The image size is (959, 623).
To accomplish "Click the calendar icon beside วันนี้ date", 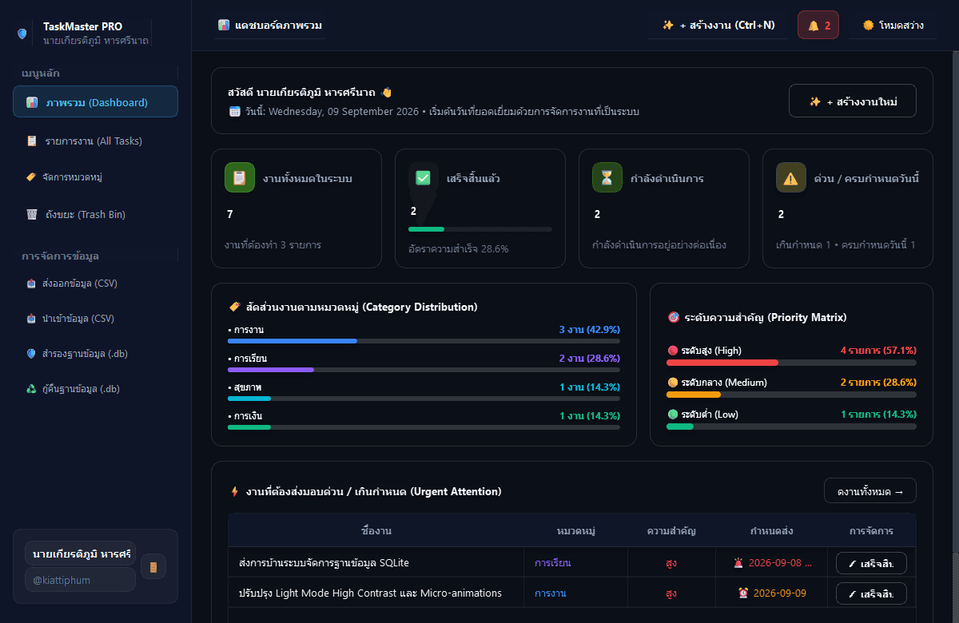I will click(x=235, y=112).
